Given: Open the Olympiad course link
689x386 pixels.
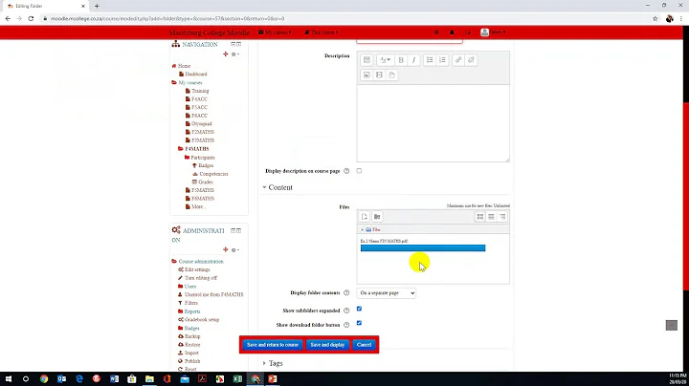Looking at the screenshot, I should tap(201, 123).
